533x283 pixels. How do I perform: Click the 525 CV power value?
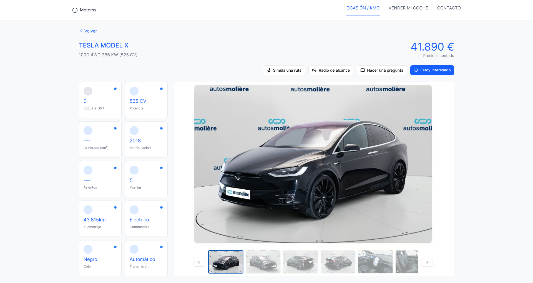(138, 101)
